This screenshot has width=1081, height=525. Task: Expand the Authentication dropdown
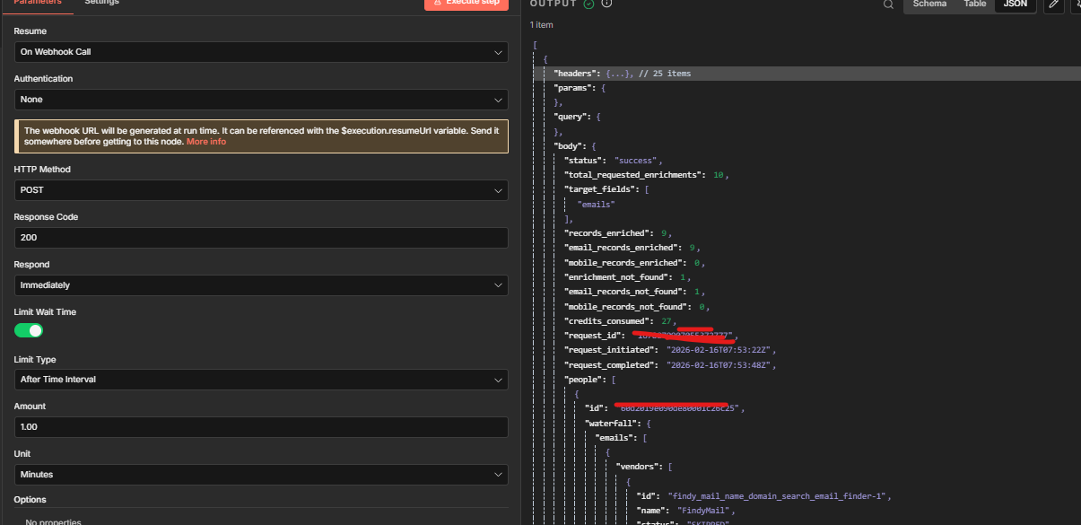pos(260,100)
